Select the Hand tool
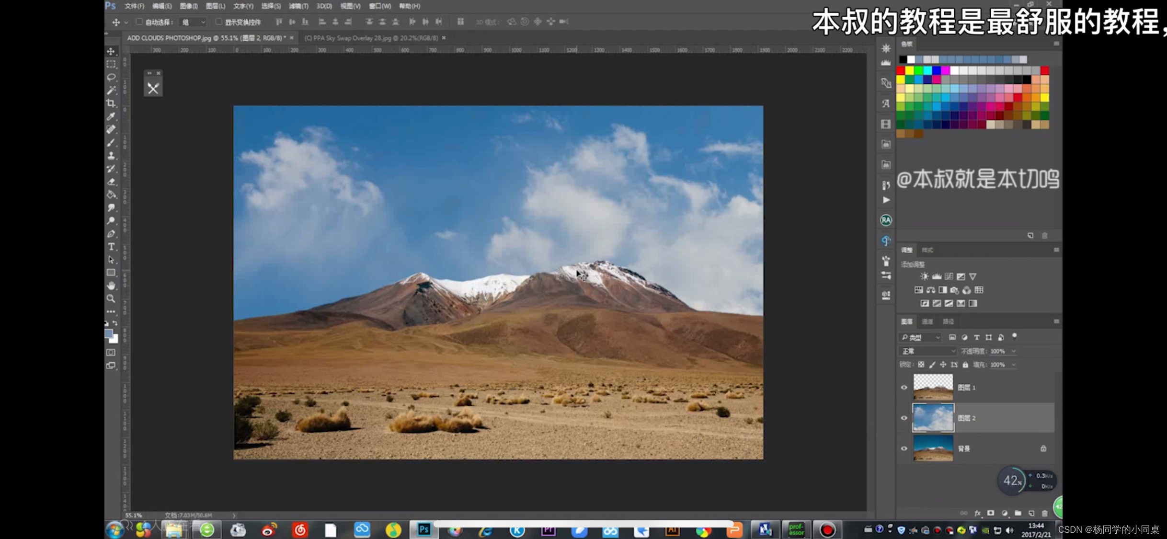Screen dimensions: 1167x539 [111, 286]
